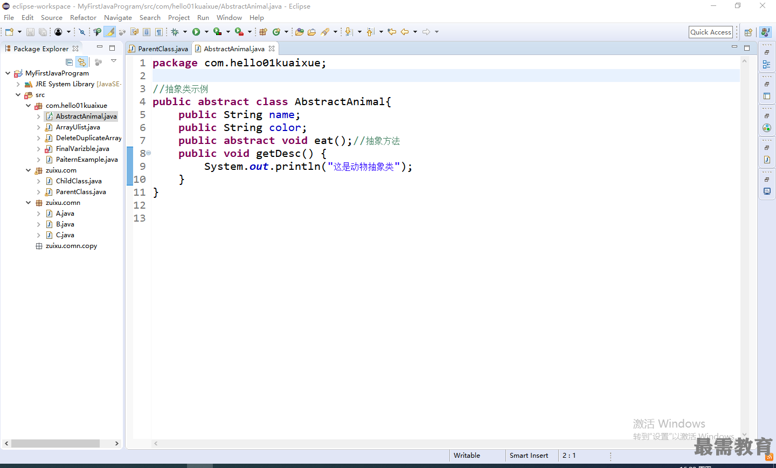Switch to ParentClass.java tab

(x=158, y=49)
